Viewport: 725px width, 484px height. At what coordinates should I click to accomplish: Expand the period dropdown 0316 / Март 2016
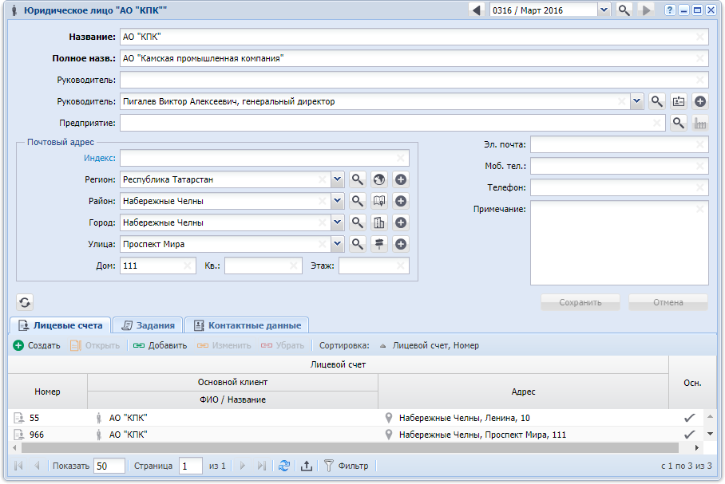pyautogui.click(x=604, y=10)
